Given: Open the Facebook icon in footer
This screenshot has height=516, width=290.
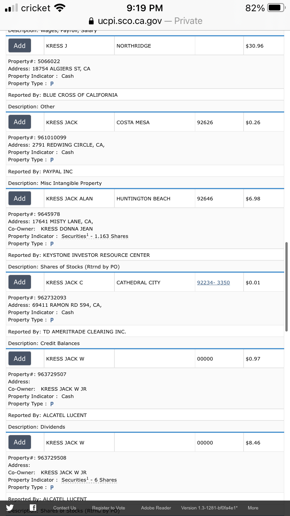Looking at the screenshot, I should pyautogui.click(x=33, y=508).
